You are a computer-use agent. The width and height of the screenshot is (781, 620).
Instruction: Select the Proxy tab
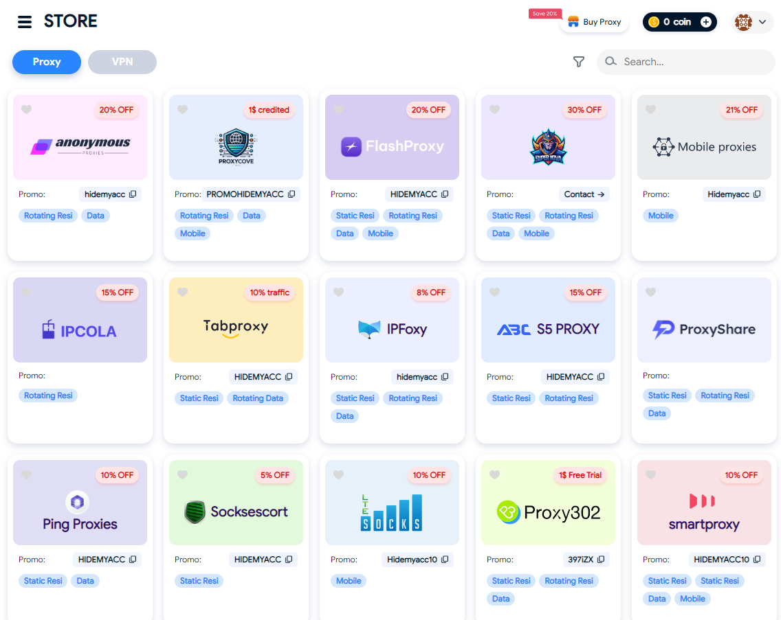[47, 62]
